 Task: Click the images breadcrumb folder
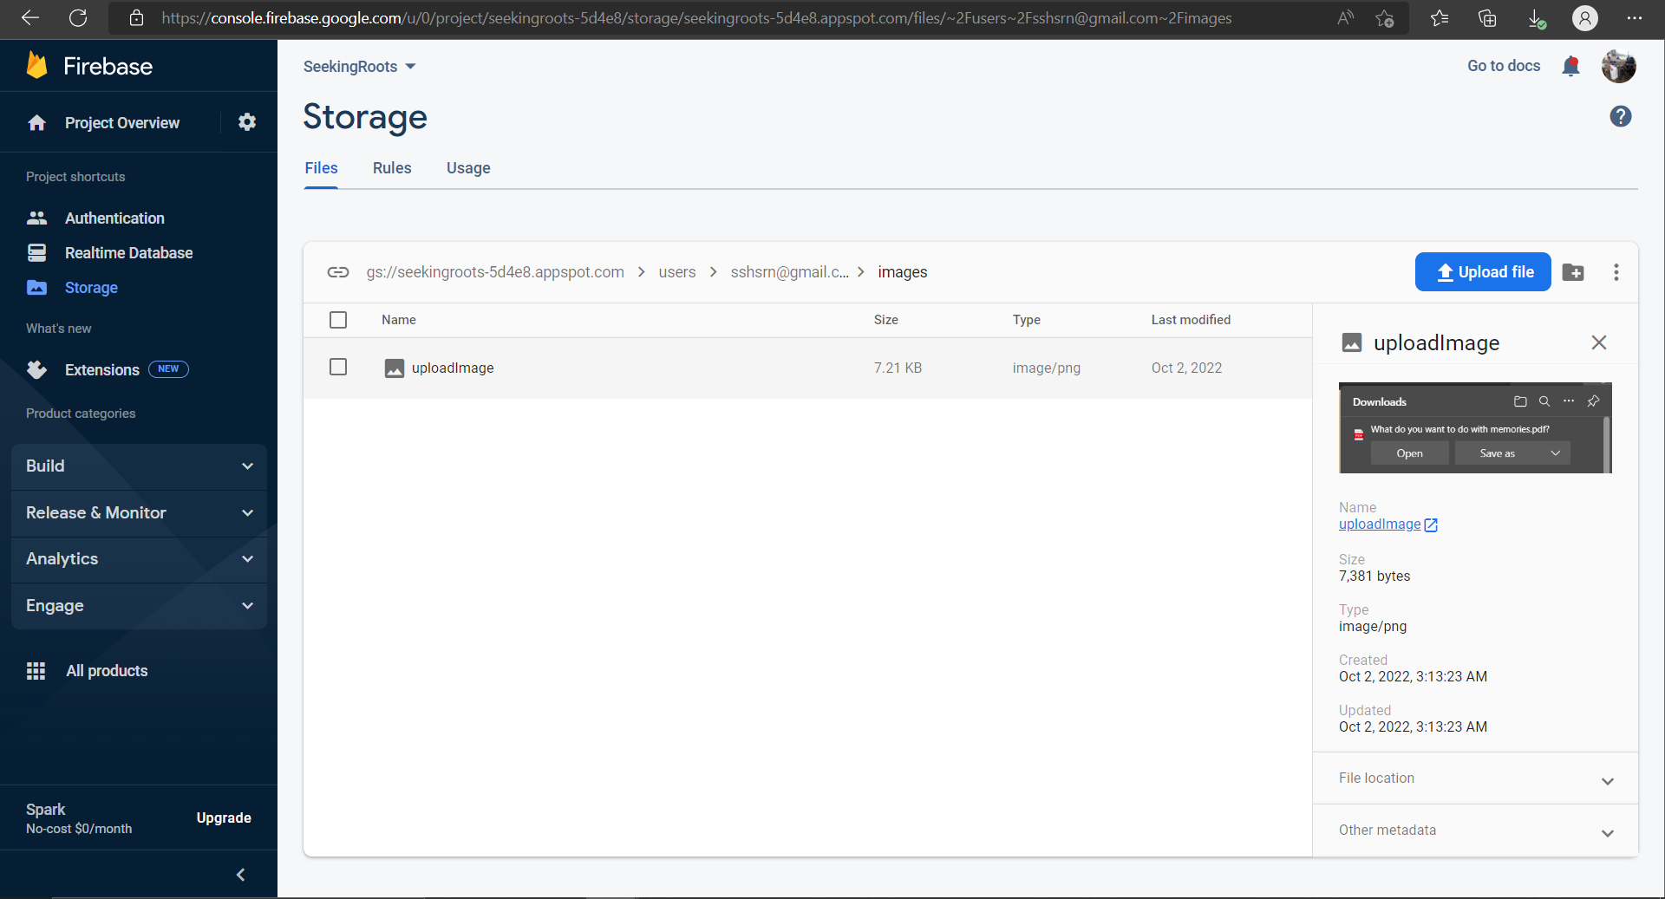click(x=902, y=272)
